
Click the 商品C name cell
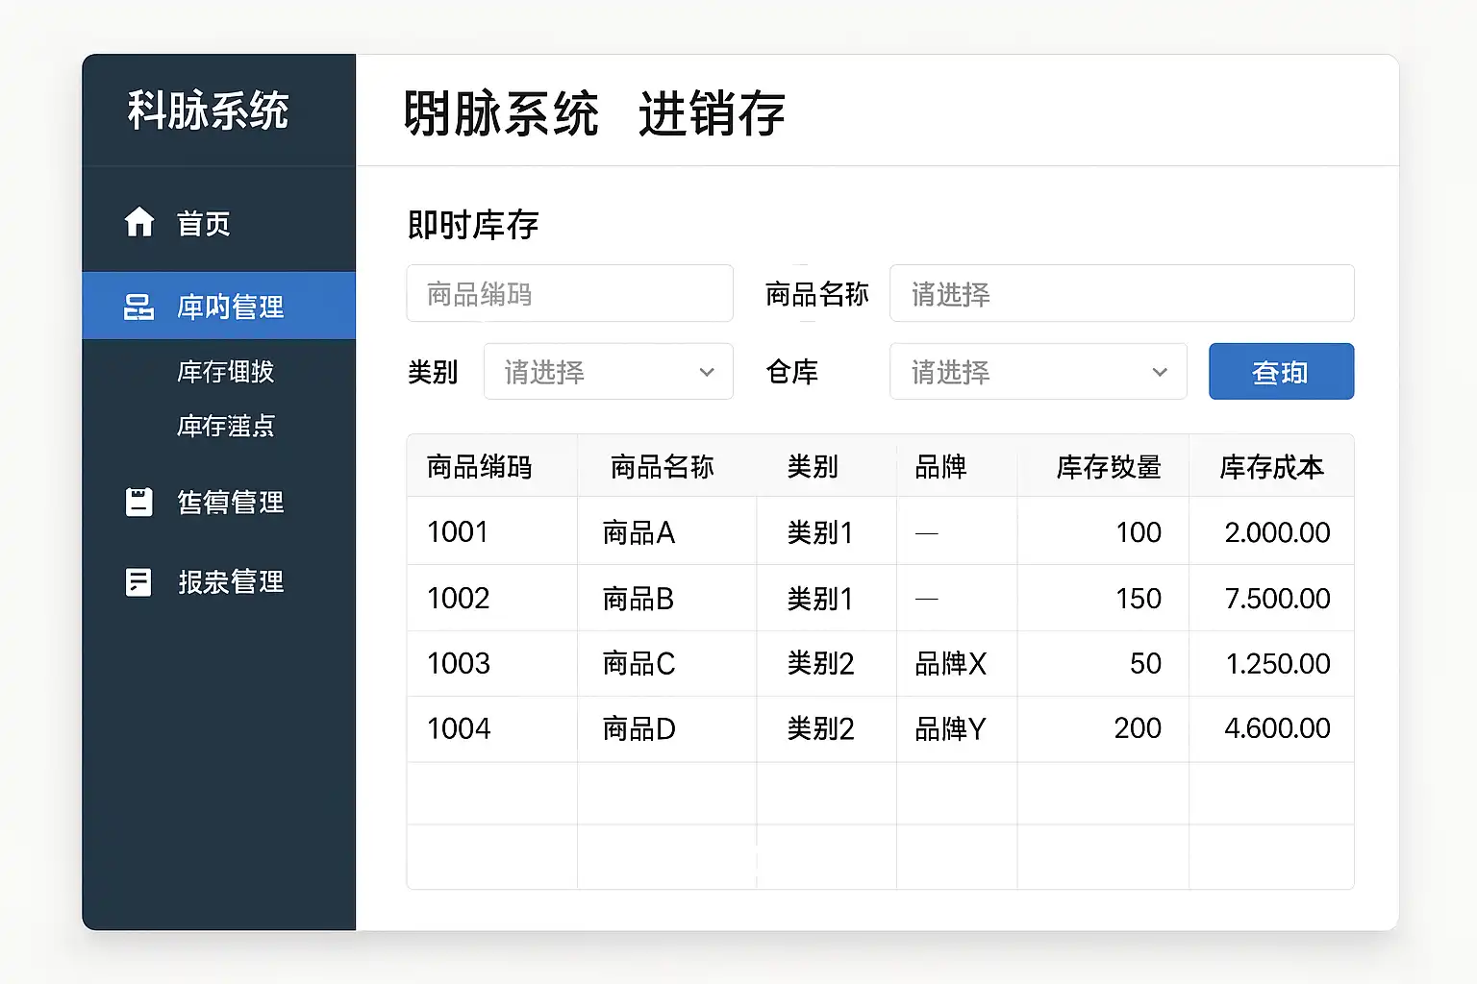(x=638, y=663)
